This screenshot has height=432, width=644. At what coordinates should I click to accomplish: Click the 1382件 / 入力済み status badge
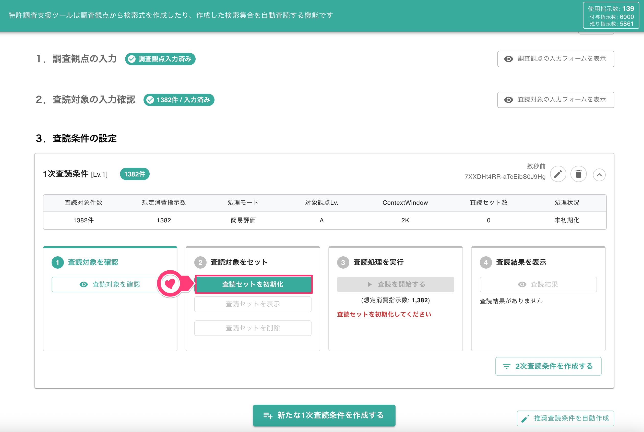179,100
